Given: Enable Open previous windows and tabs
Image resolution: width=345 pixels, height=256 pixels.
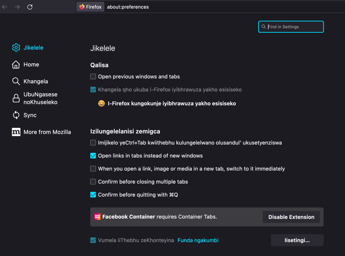Looking at the screenshot, I should [93, 77].
